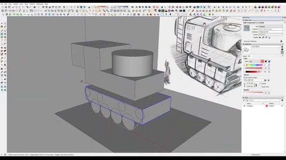
Task: Choose the Protractor tool
Action: pyautogui.click(x=2, y=61)
